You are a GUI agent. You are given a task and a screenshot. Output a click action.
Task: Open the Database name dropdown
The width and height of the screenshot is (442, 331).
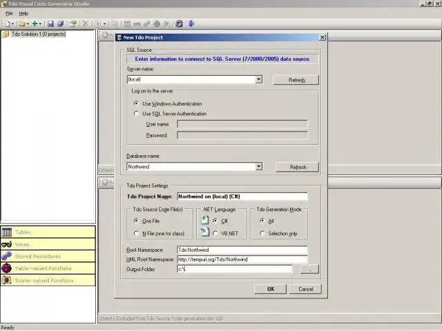259,167
